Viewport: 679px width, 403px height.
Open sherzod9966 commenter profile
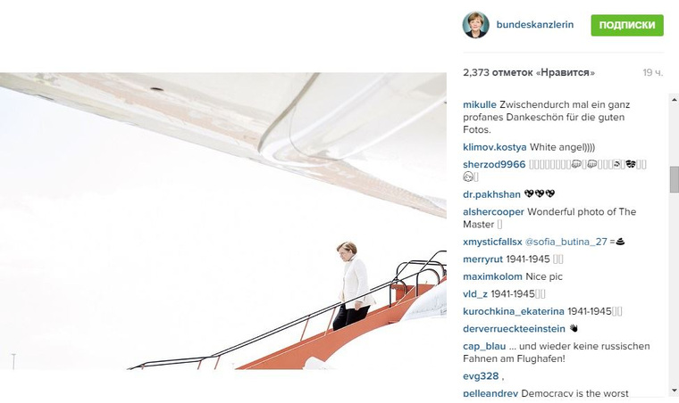tap(494, 165)
